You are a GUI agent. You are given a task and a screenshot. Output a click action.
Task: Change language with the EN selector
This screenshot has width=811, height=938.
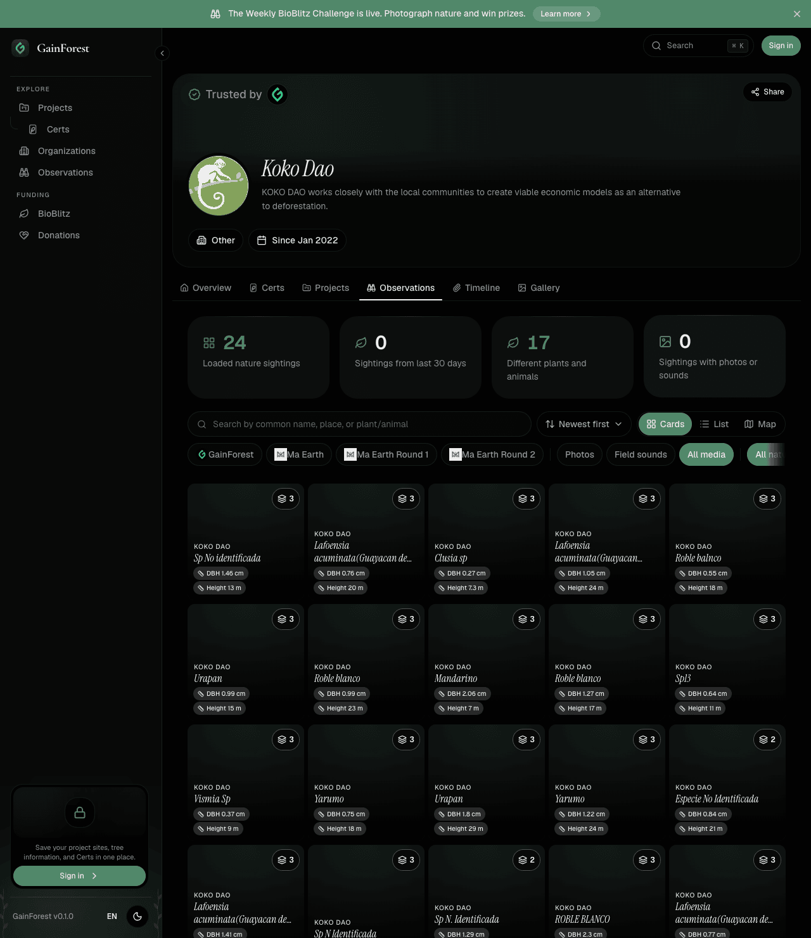(x=112, y=916)
